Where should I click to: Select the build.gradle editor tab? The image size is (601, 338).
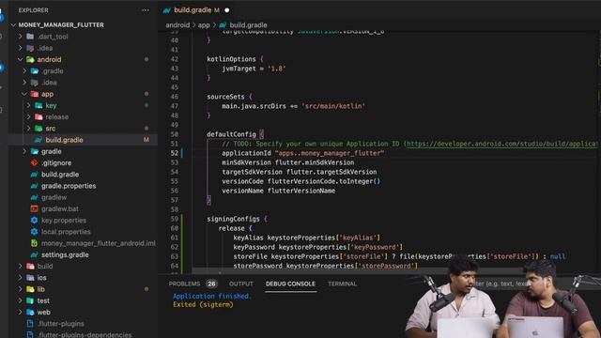coord(196,10)
